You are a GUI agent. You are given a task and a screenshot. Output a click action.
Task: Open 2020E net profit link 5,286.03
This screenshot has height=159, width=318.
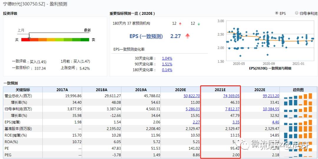193,109
